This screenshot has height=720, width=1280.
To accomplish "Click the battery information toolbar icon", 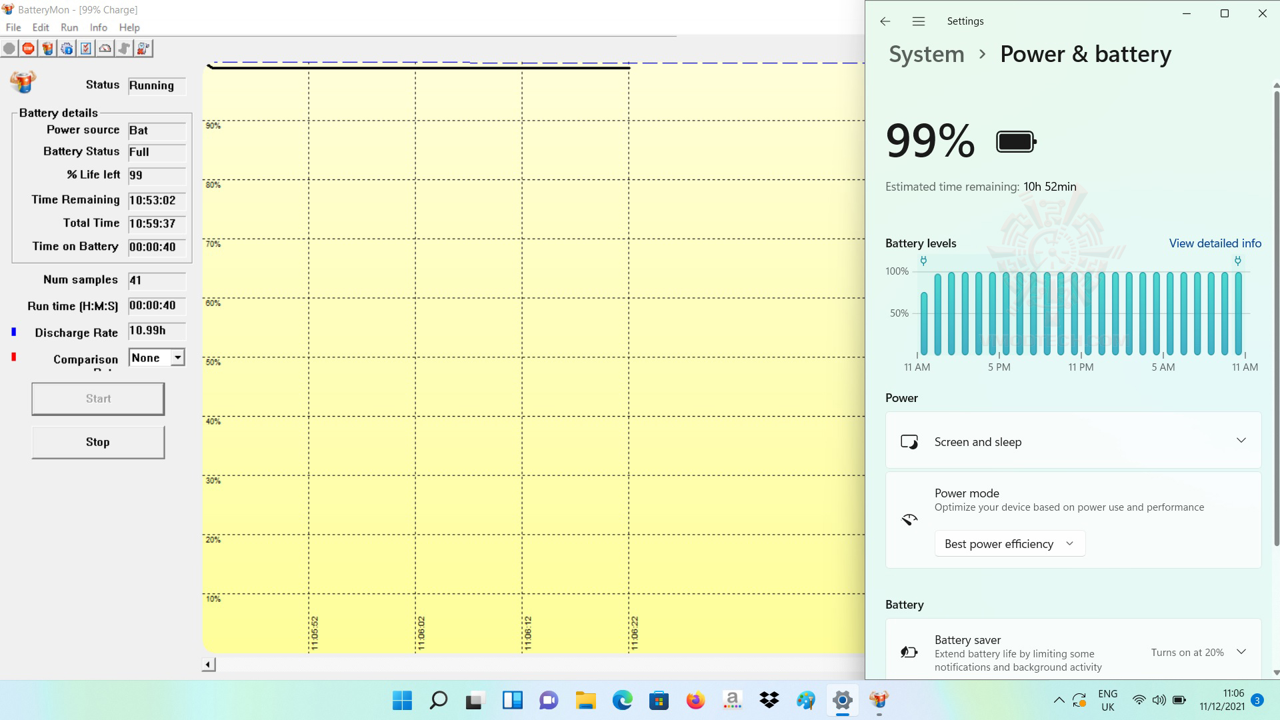I will (x=47, y=49).
